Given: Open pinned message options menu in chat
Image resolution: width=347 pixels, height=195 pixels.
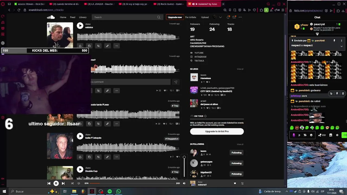Looking at the screenshot, I should coord(342,41).
